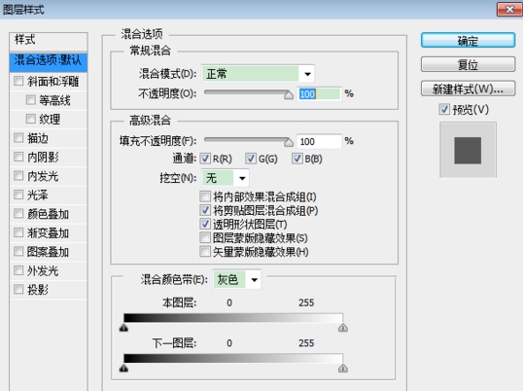Open the 挖空 dropdown showing 无
The width and height of the screenshot is (523, 391).
coord(226,178)
